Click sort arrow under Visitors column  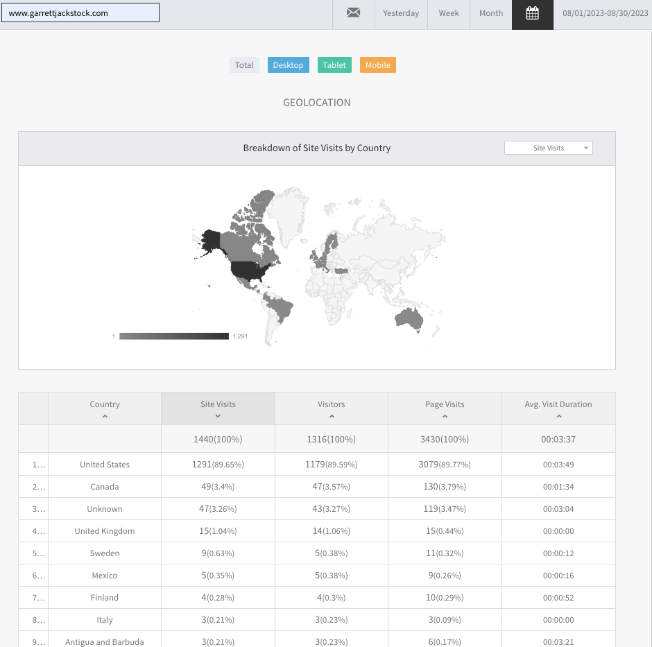pyautogui.click(x=332, y=417)
